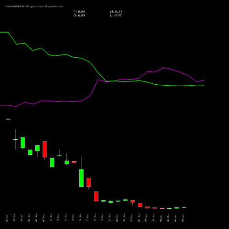229x229 pixels.
Task: Click the 21 Nov date label
Action: 117,218
